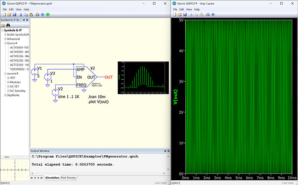Click Open folder icon in tmp.1.qraw toolbar
Viewport: 298px width, 185px height.
[180, 15]
